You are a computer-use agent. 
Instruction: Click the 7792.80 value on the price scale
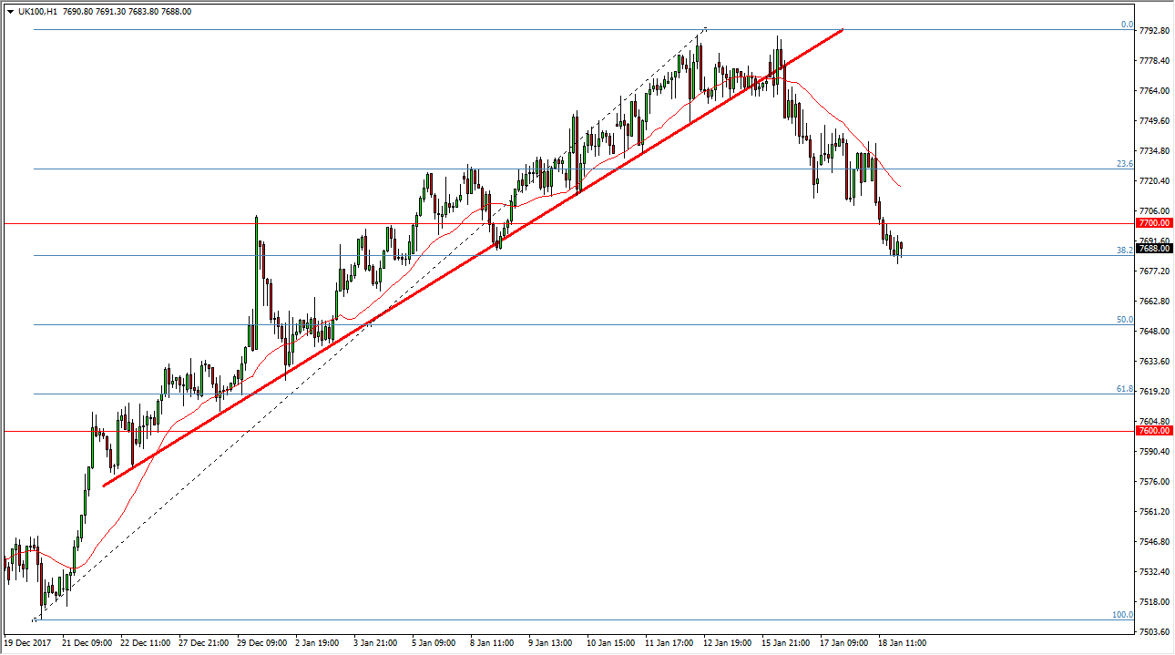coord(1153,31)
